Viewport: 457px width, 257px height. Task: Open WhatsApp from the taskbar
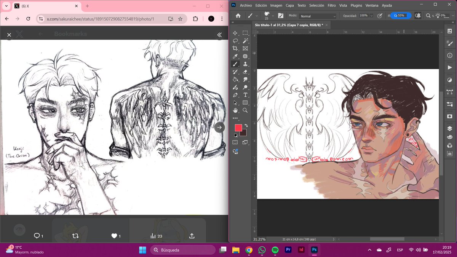[262, 250]
